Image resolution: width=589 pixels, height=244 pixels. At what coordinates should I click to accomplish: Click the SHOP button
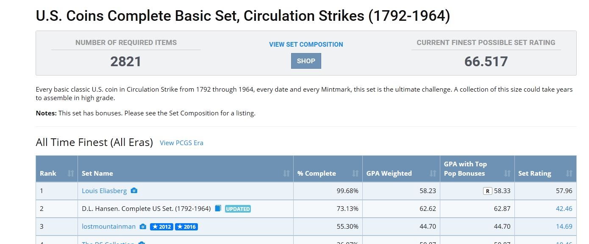click(306, 61)
